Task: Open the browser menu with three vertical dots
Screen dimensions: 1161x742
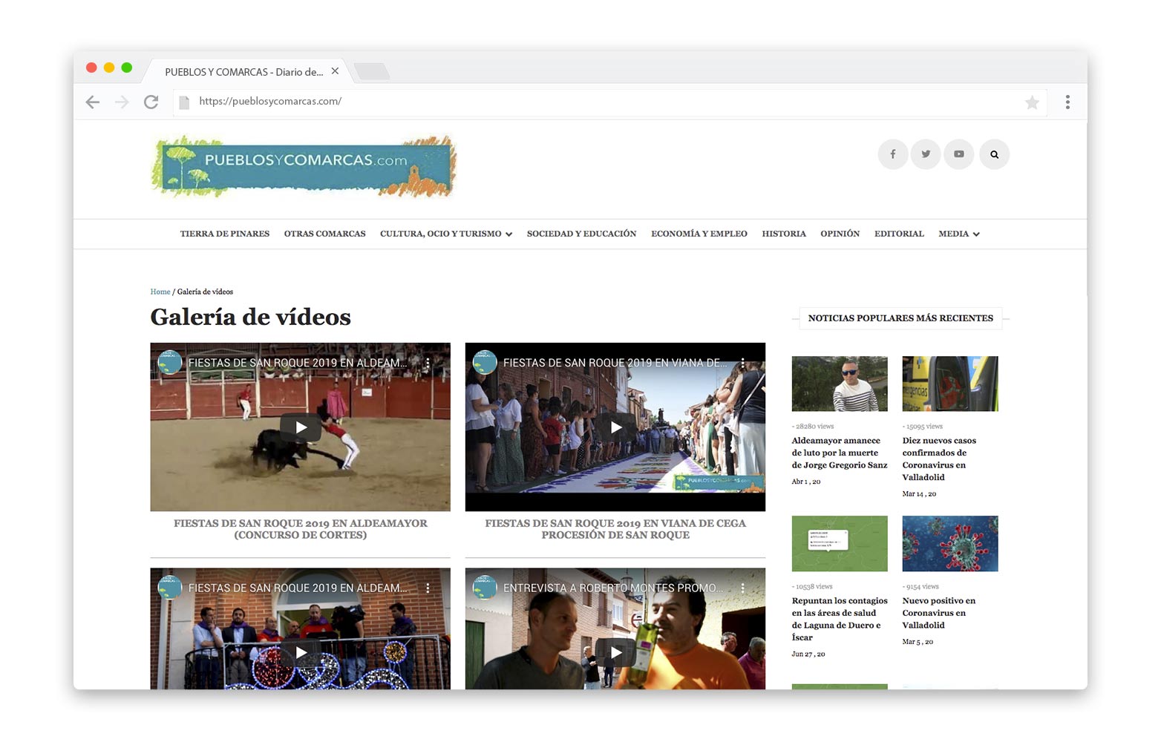Action: click(1067, 102)
